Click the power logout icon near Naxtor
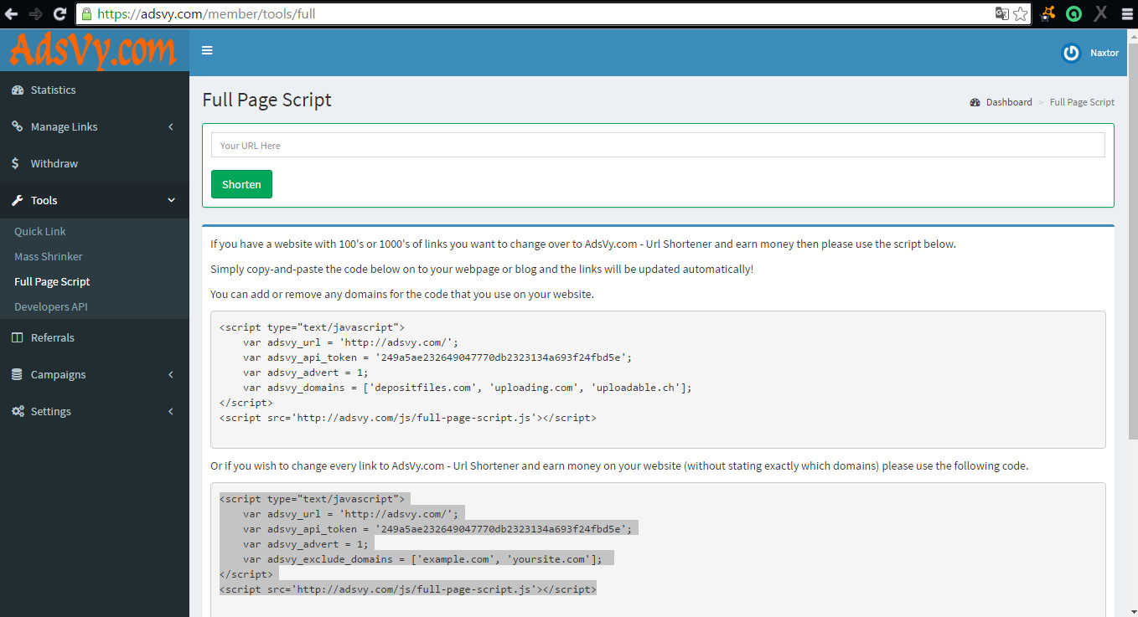1138x617 pixels. pos(1070,53)
